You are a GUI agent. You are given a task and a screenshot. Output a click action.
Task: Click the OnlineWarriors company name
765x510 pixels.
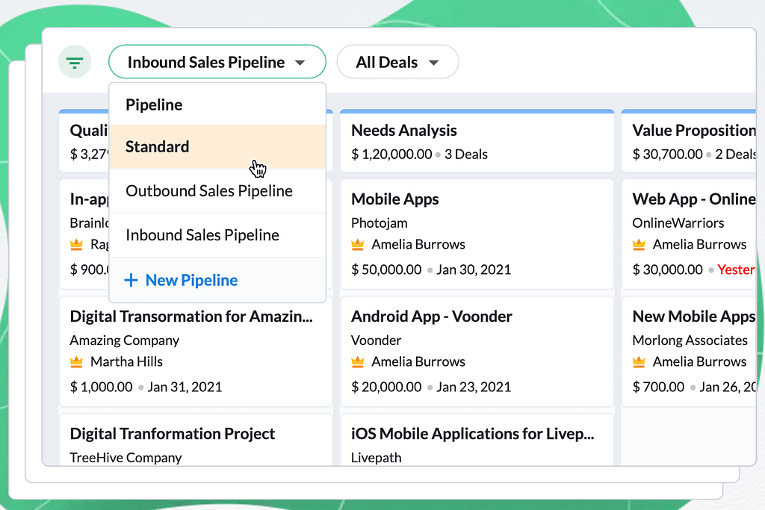678,223
